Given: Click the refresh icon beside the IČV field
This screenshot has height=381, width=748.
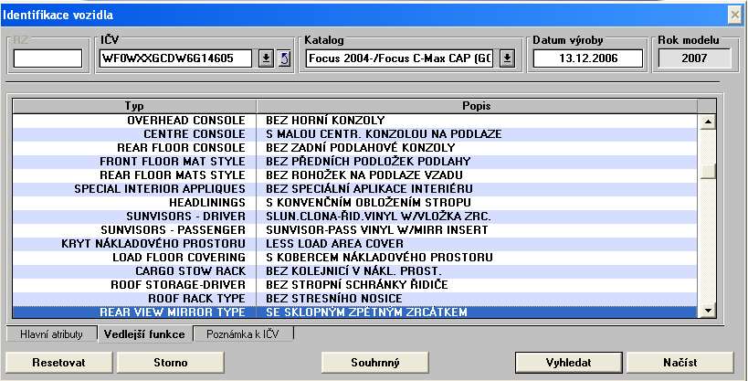Looking at the screenshot, I should tap(283, 58).
